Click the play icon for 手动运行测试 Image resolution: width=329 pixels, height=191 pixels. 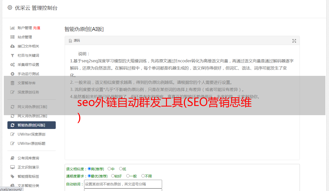click(12, 74)
